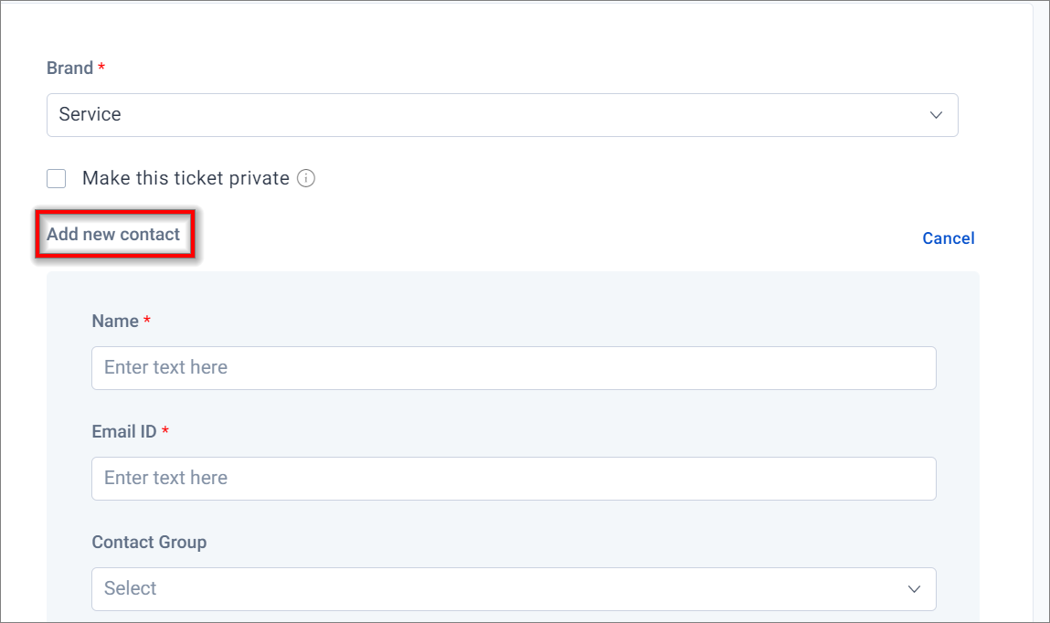Click the 'Make this ticket private' label text
1050x623 pixels.
click(x=186, y=179)
